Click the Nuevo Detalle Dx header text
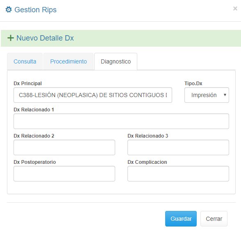Screen dimensions: 241x240 [x=45, y=38]
